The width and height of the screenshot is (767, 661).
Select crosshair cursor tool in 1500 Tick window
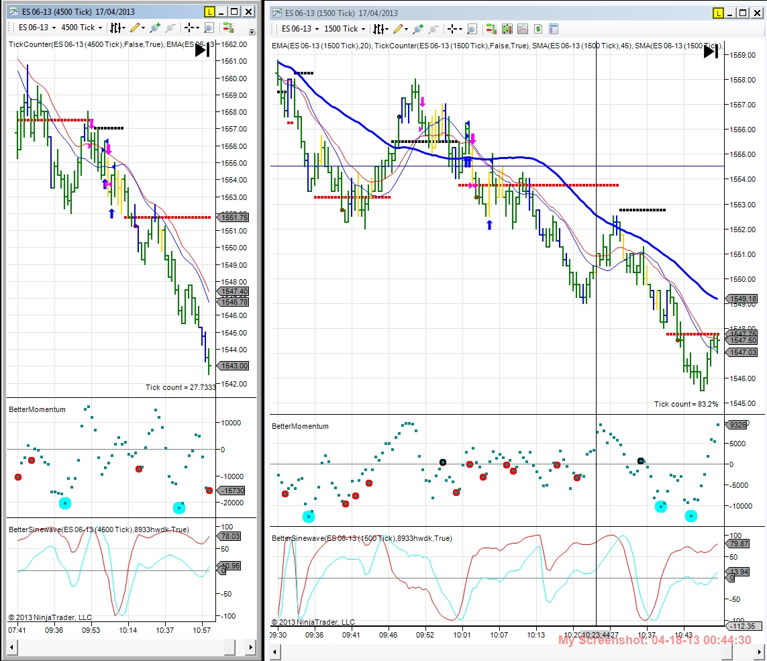452,30
